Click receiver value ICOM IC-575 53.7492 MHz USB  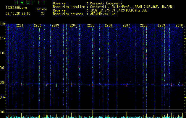(119, 10)
